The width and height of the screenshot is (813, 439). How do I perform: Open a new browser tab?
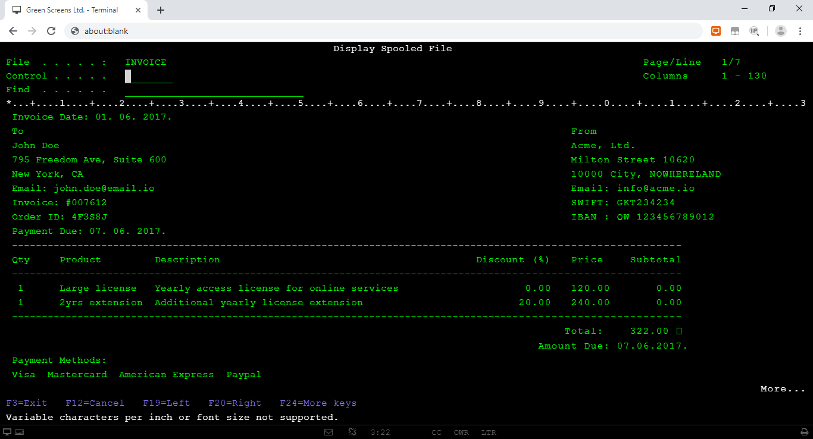pos(161,10)
